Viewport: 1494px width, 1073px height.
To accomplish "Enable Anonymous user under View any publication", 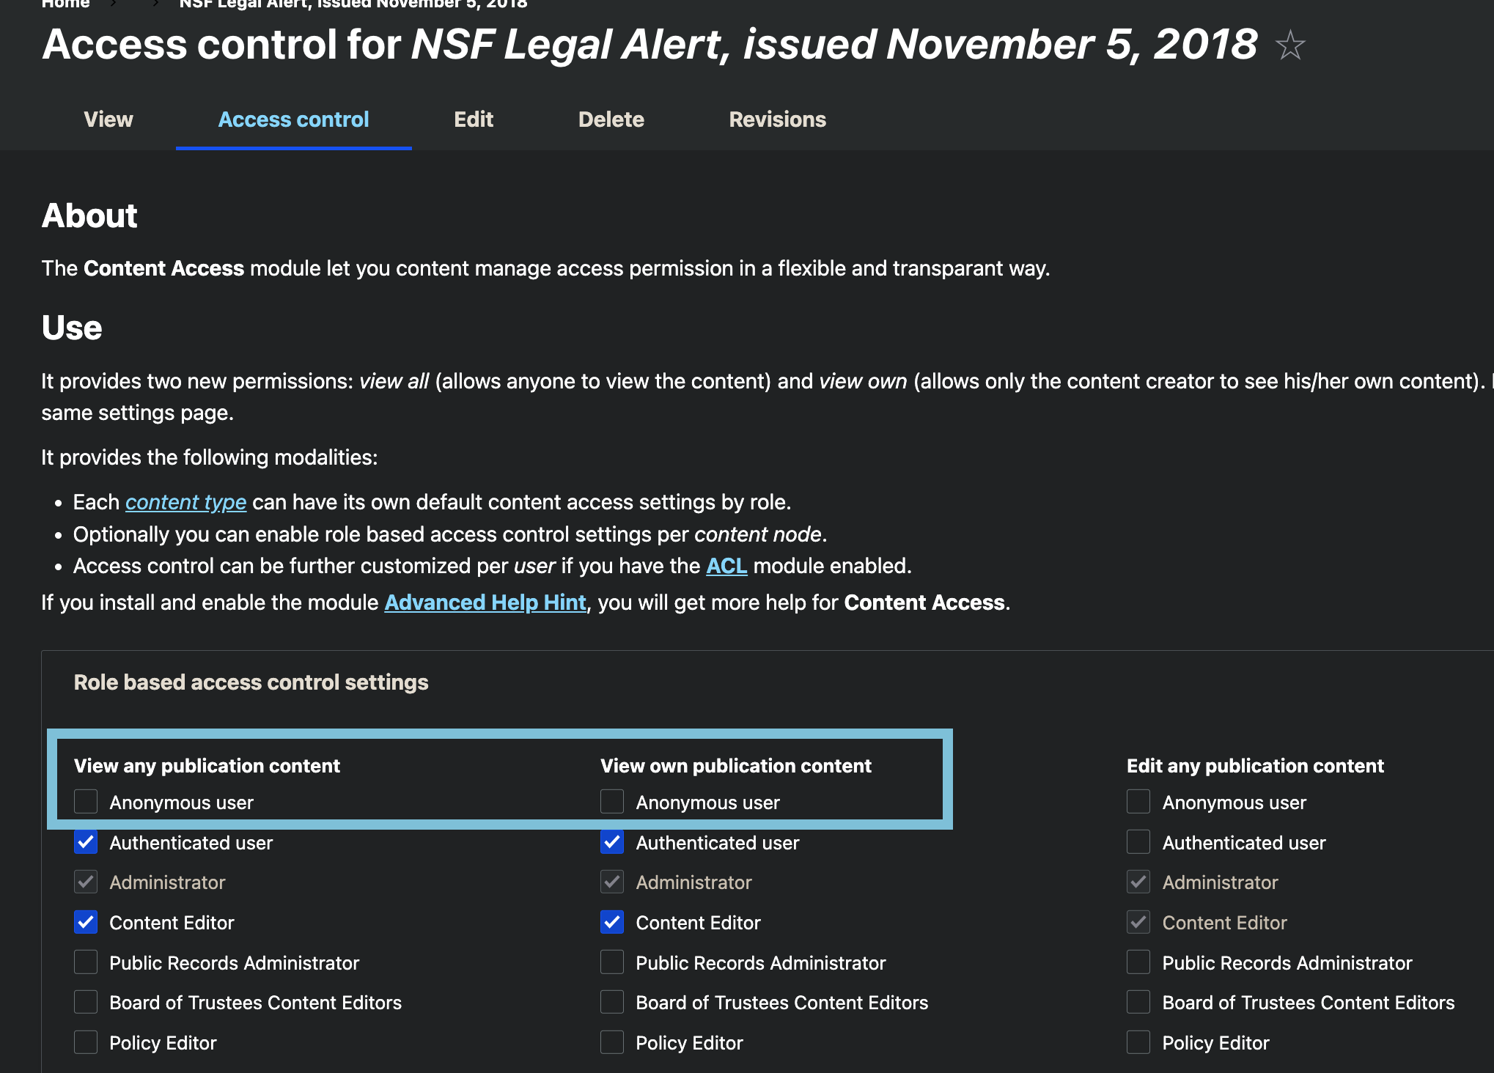I will [x=86, y=802].
